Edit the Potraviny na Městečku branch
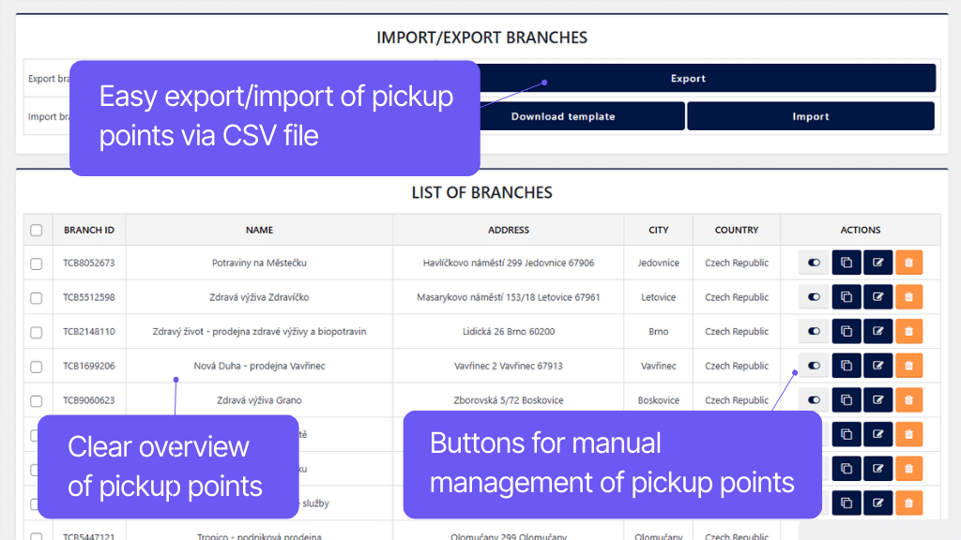This screenshot has height=540, width=961. pyautogui.click(x=877, y=262)
